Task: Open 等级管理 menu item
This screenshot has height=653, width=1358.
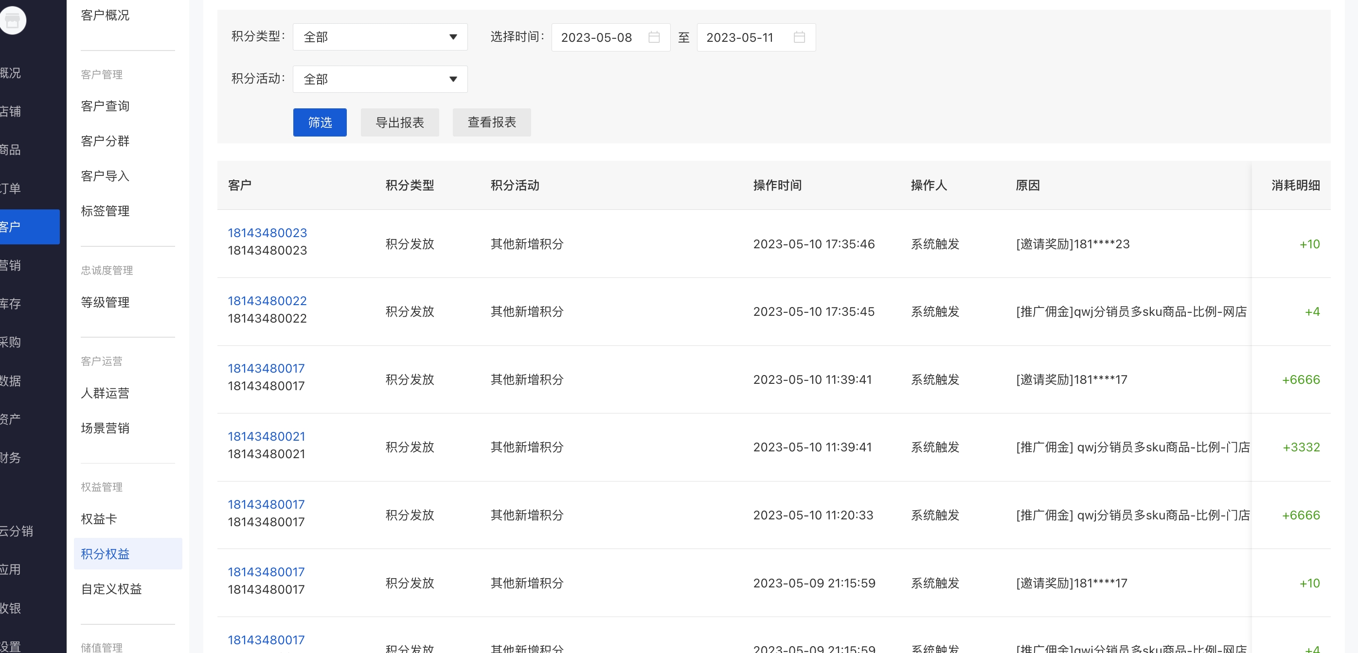Action: (x=105, y=302)
